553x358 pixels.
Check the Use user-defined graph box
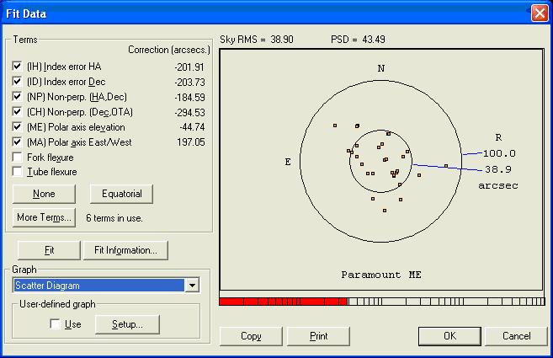[x=56, y=324]
